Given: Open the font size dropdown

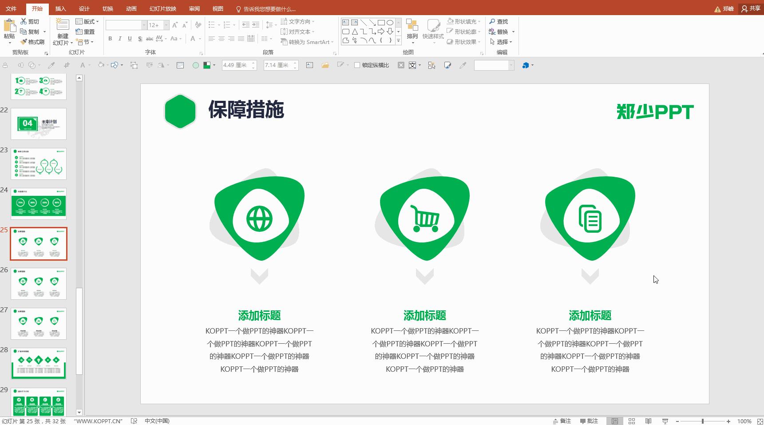Looking at the screenshot, I should tap(166, 25).
